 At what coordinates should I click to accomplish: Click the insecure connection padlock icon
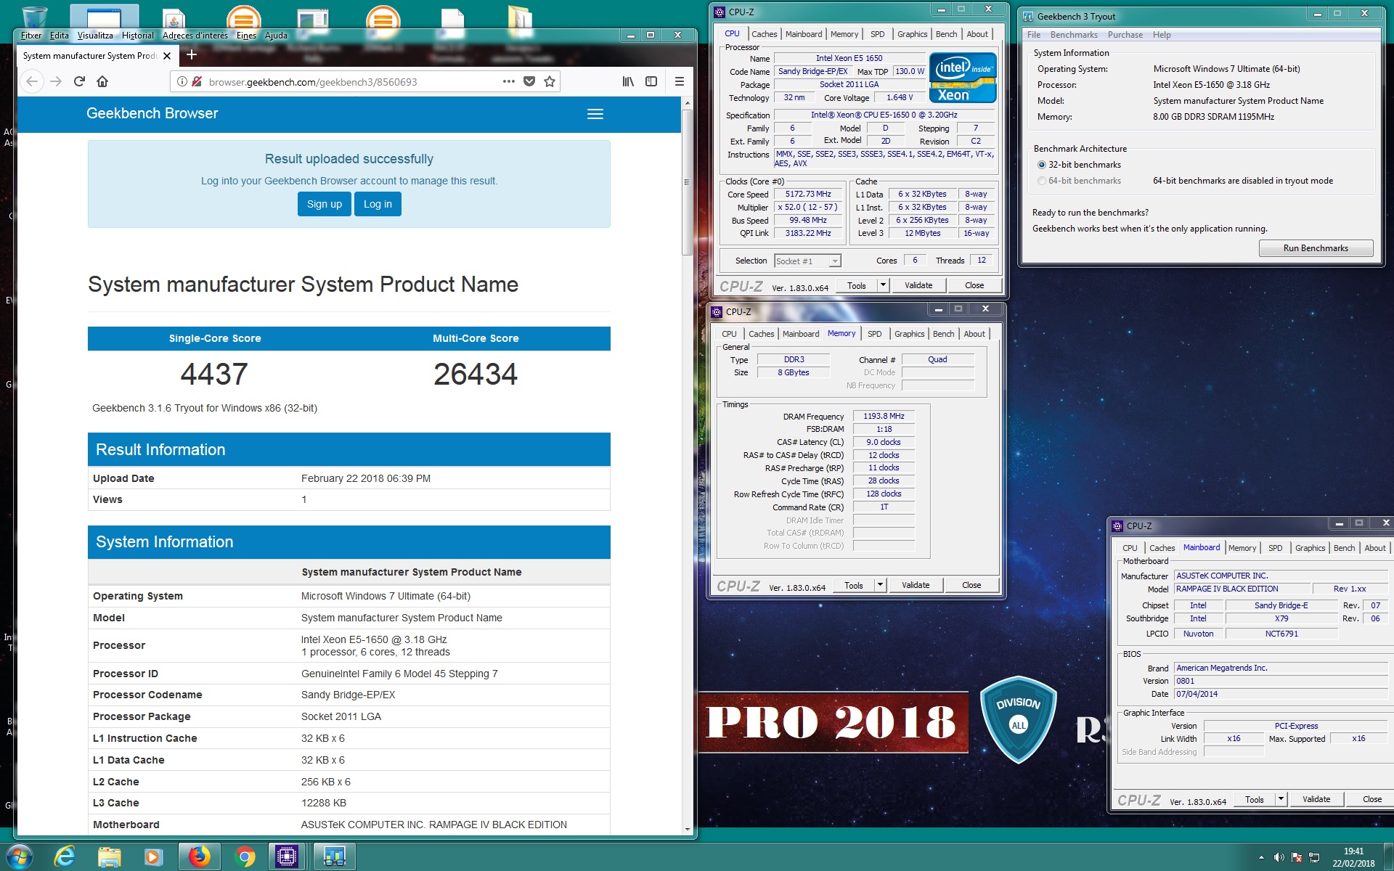pos(197,82)
